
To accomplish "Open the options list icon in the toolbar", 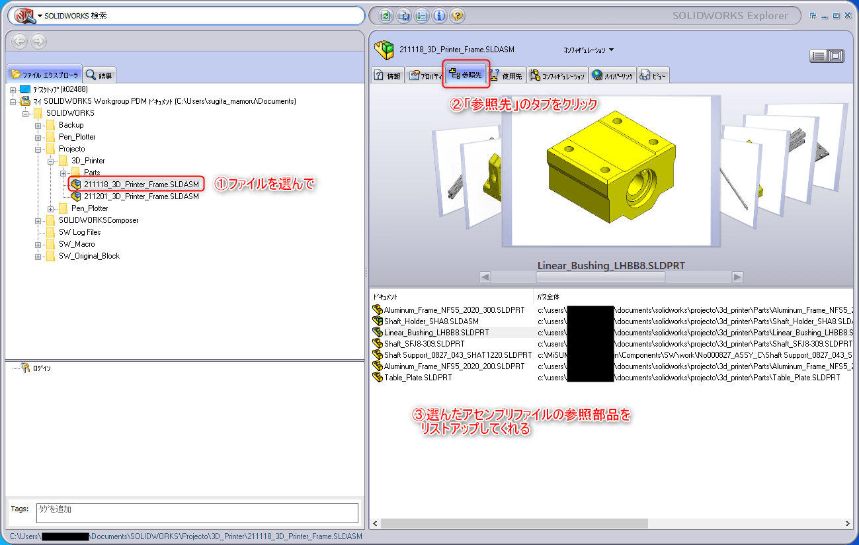I will [421, 16].
